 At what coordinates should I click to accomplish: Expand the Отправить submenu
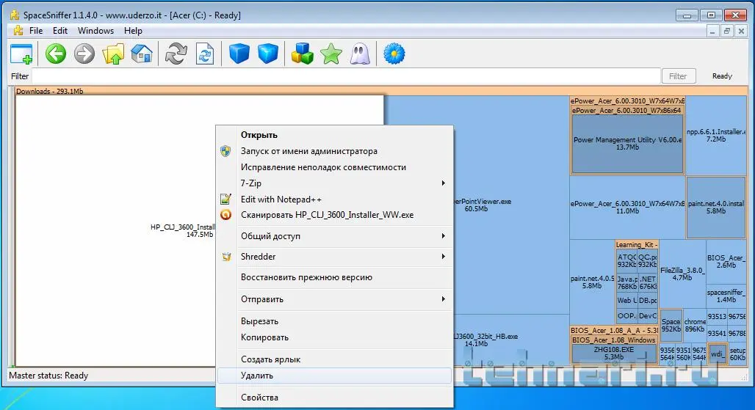pos(334,299)
